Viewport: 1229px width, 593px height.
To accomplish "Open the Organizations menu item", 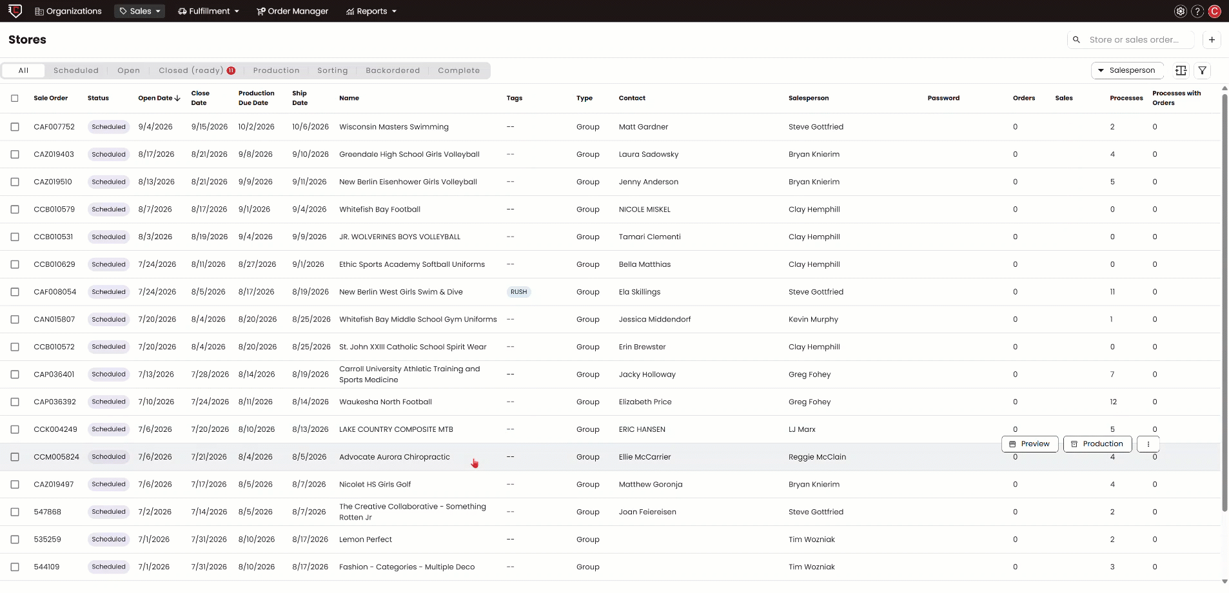I will point(68,11).
